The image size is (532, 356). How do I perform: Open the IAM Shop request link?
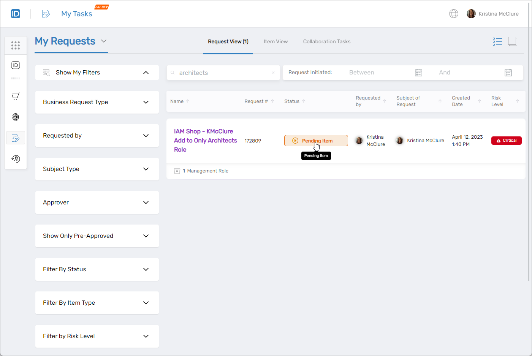pos(205,140)
